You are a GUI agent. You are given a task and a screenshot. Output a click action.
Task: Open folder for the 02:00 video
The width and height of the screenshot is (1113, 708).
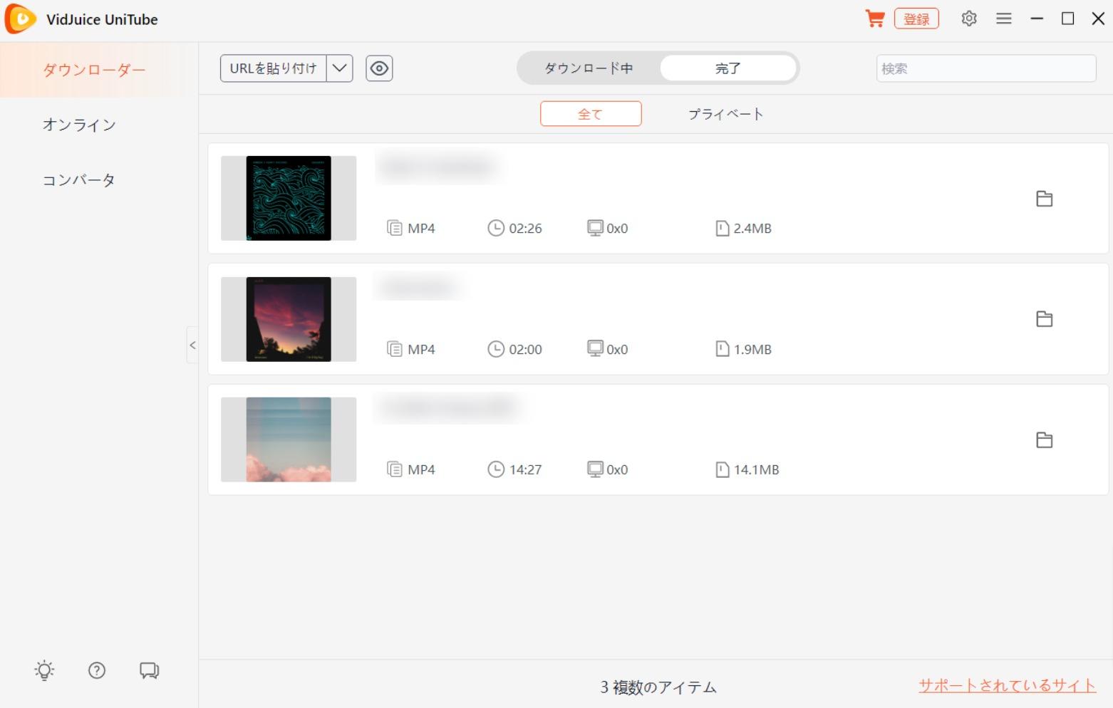pos(1045,319)
